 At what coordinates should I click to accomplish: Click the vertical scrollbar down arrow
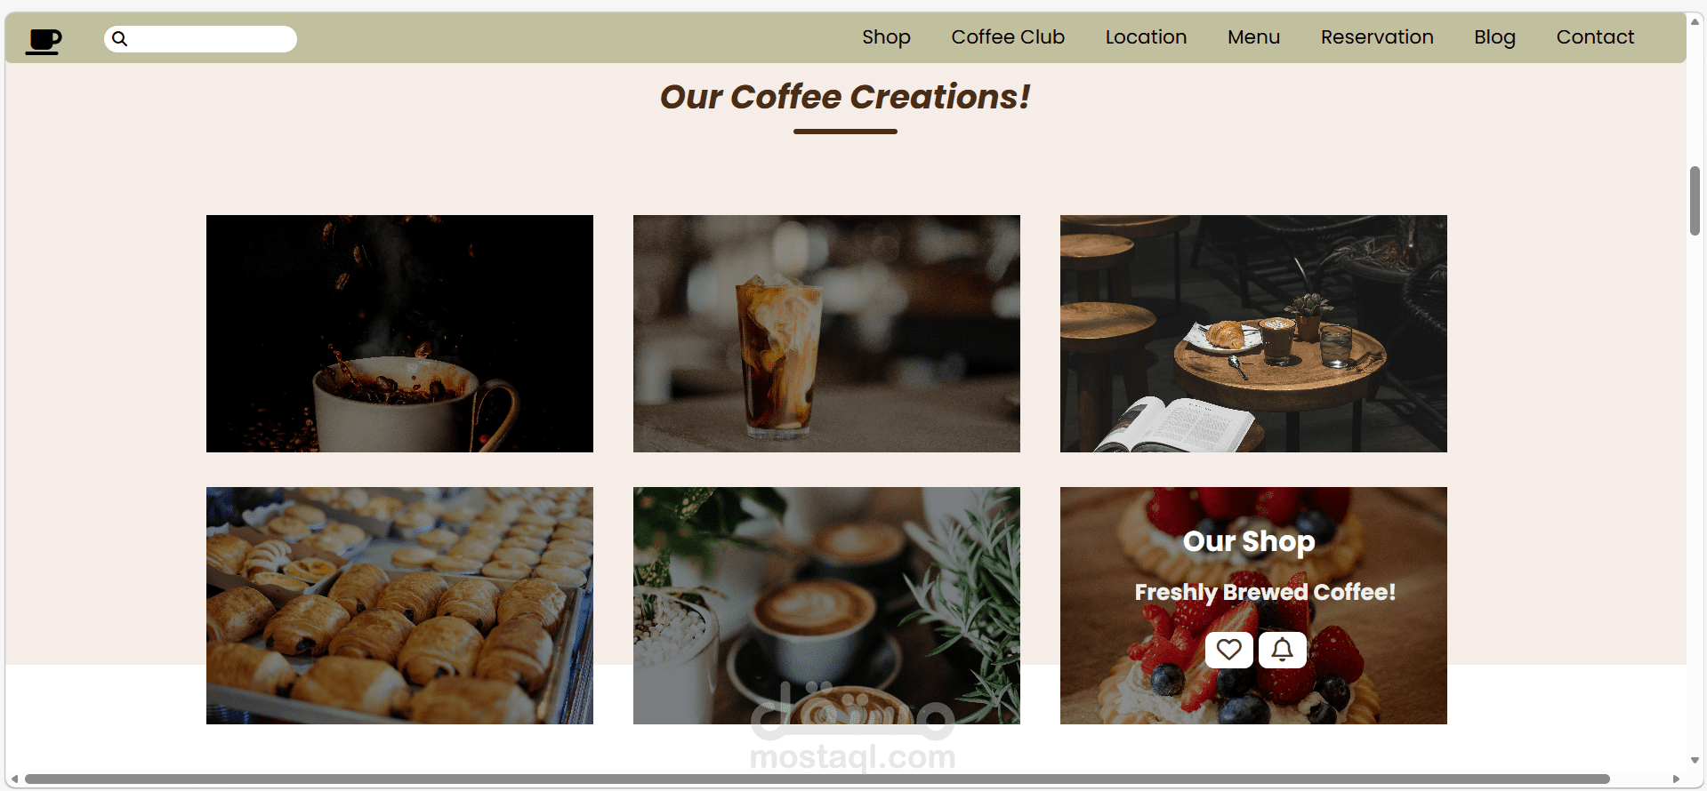1695,760
